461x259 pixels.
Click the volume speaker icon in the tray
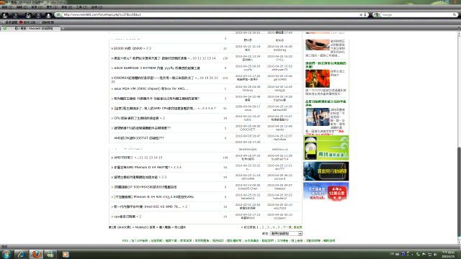(435, 254)
